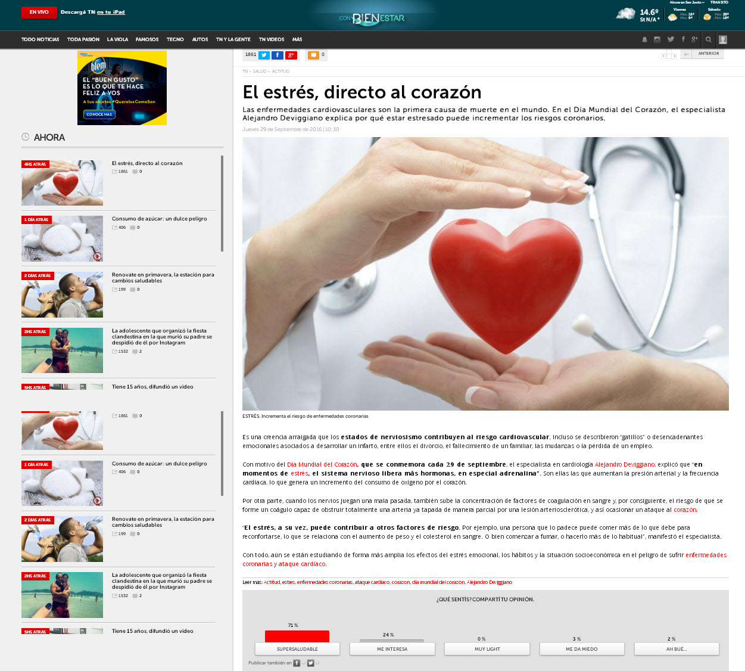
Task: Click the '24 %' poll result label
Action: pyautogui.click(x=388, y=635)
